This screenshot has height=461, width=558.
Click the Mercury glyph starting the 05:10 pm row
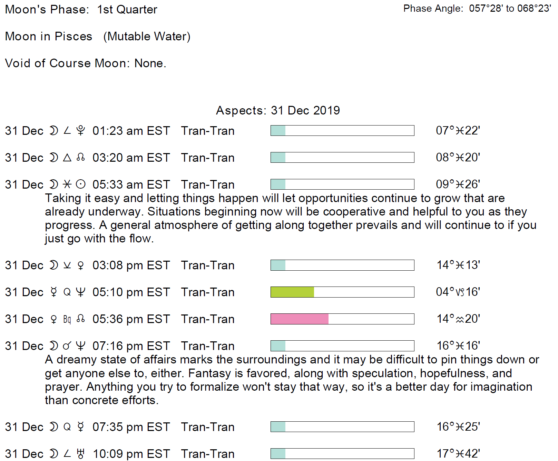coord(53,292)
